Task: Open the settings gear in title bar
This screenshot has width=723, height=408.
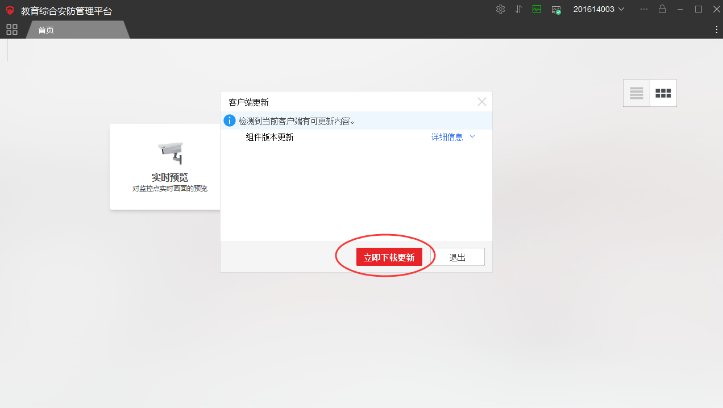Action: [x=500, y=9]
